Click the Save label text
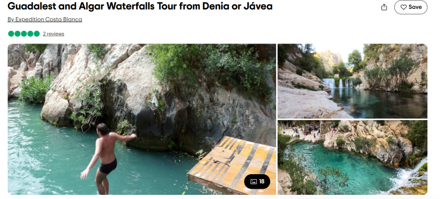444x199 pixels. point(415,7)
